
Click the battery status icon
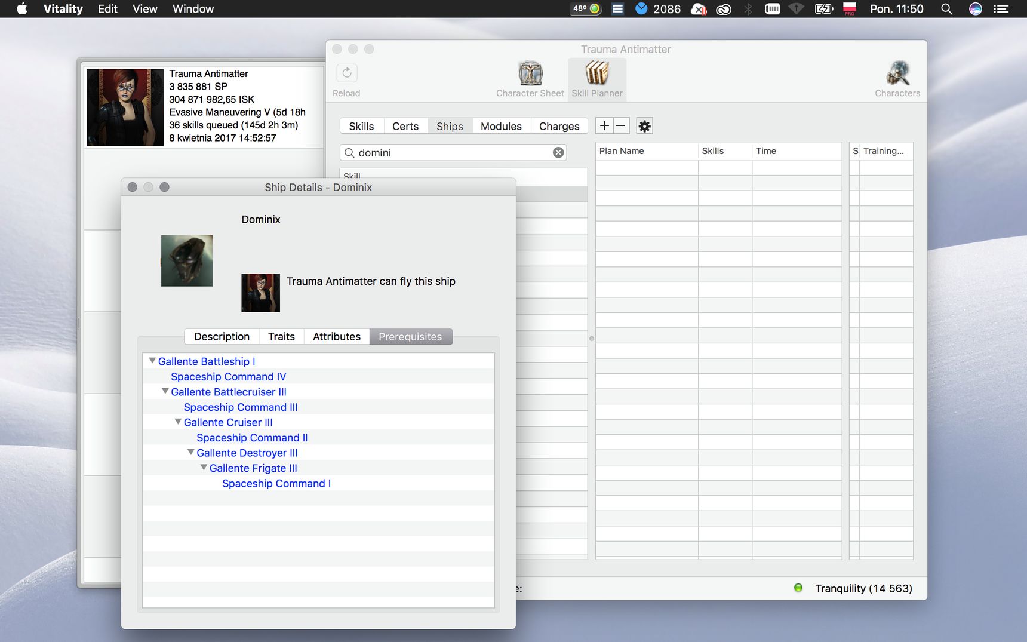point(824,9)
